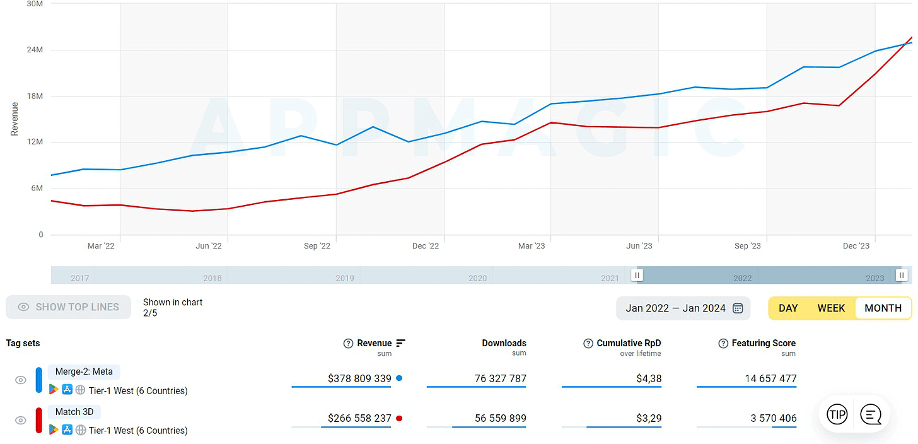Image resolution: width=918 pixels, height=444 pixels.
Task: Click the Merge-2: Meta tag label
Action: coord(84,372)
